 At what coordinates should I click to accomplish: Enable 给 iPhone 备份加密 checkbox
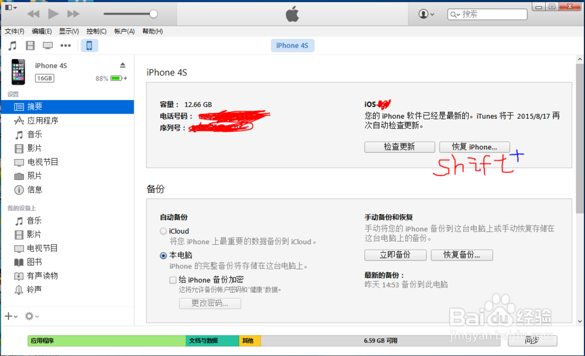pyautogui.click(x=173, y=280)
